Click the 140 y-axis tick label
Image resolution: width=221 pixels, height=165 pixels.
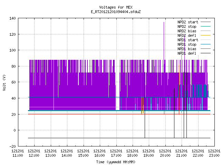point(12,18)
